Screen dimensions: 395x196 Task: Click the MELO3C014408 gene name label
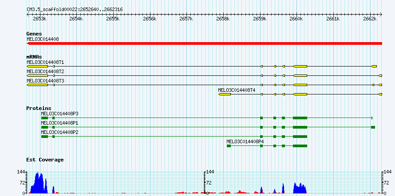pos(43,39)
